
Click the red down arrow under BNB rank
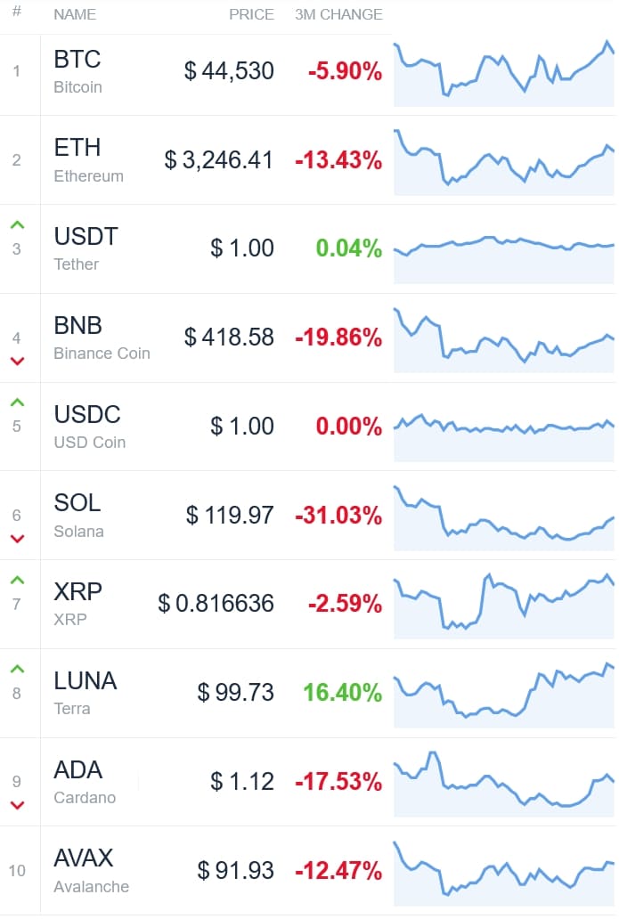18,361
